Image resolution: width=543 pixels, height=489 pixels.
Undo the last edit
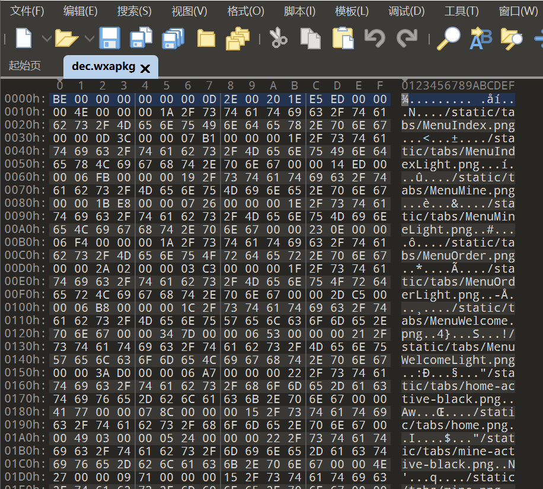374,39
